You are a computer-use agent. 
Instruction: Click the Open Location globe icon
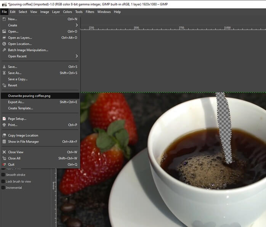[4, 44]
